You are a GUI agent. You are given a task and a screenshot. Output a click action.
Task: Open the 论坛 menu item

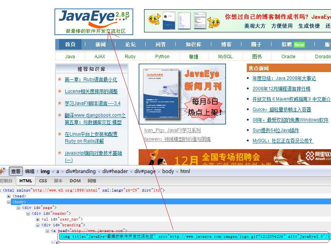130,44
